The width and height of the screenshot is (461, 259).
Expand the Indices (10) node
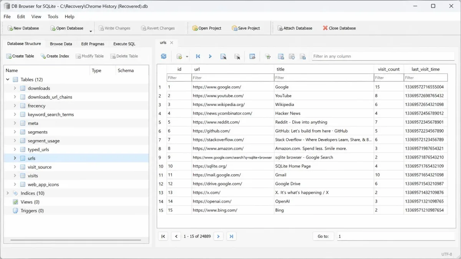point(8,193)
